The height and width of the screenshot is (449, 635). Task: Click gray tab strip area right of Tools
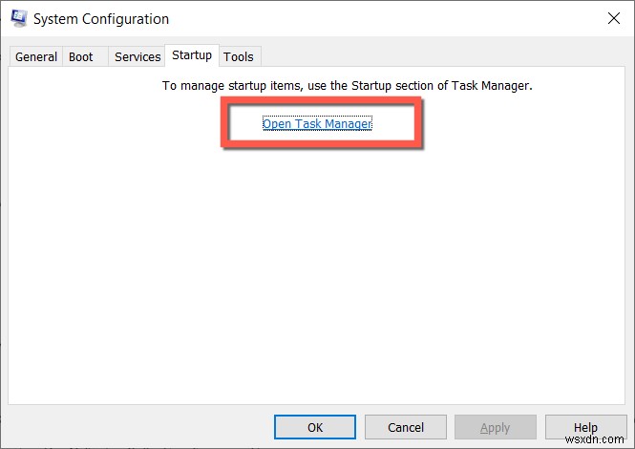click(441, 56)
